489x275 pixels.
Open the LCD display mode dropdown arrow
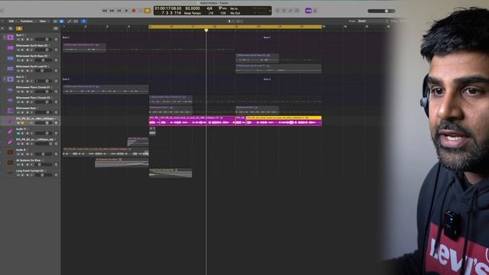[270, 11]
